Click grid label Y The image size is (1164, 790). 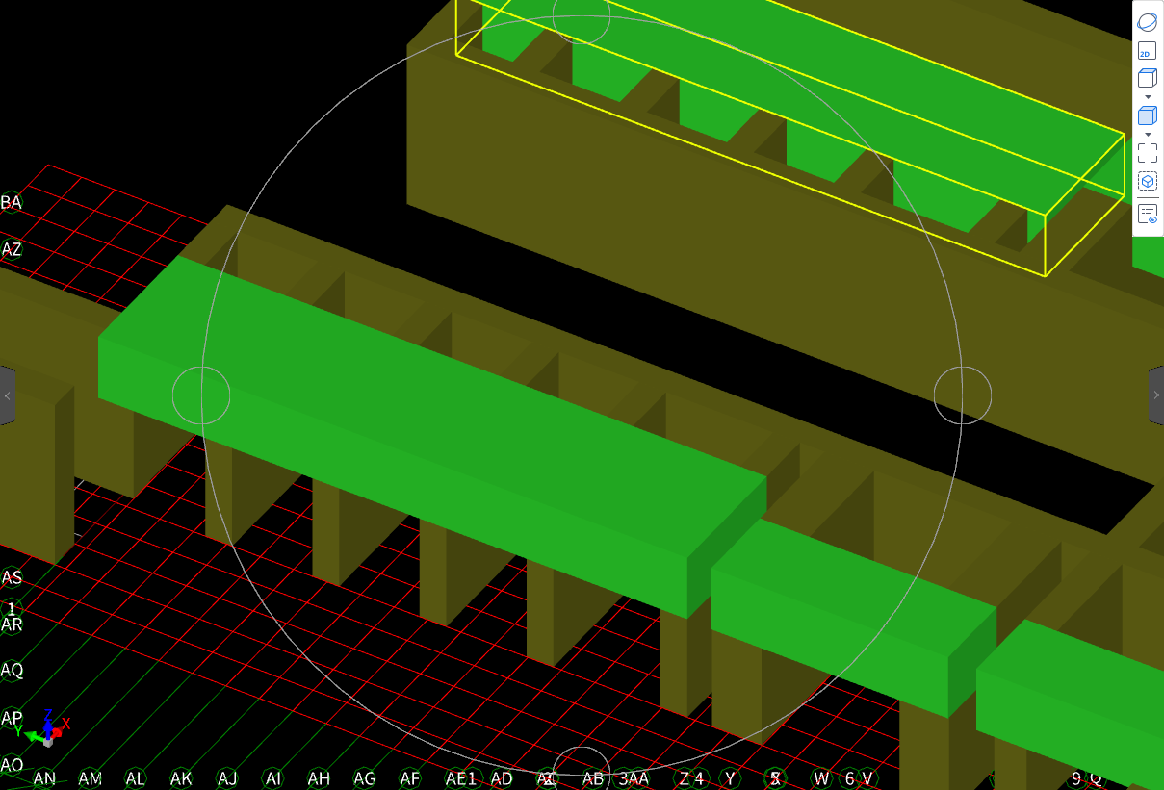(730, 778)
